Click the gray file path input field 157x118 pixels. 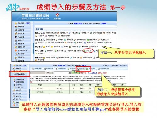pos(38,73)
